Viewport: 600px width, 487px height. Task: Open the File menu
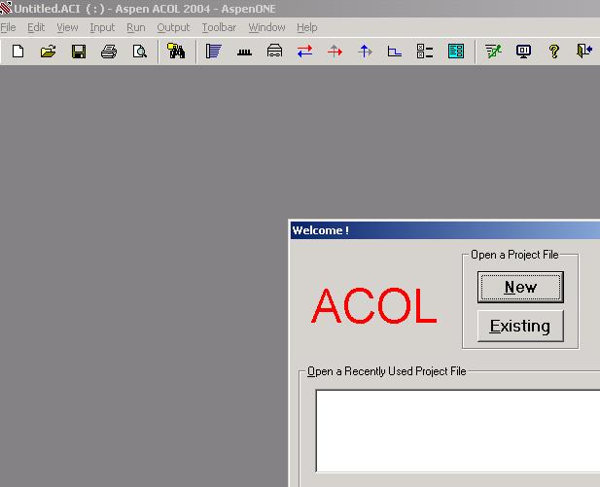pos(8,27)
